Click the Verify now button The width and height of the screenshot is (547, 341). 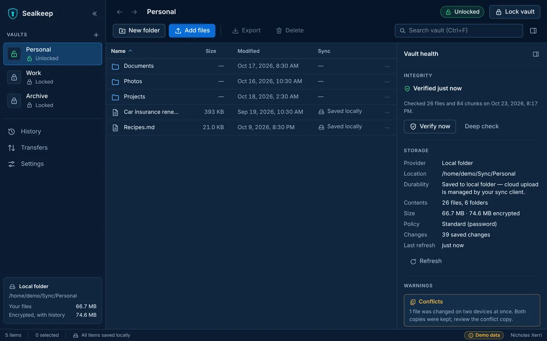click(430, 127)
